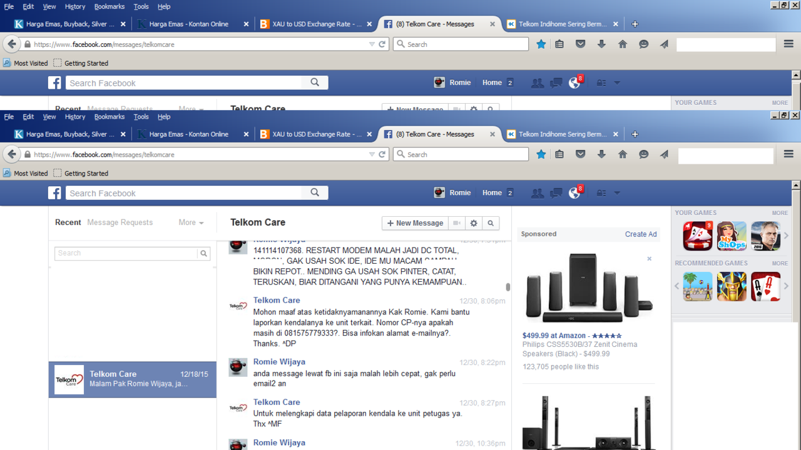This screenshot has width=801, height=450.
Task: Click the front window browser search field
Action: (461, 154)
